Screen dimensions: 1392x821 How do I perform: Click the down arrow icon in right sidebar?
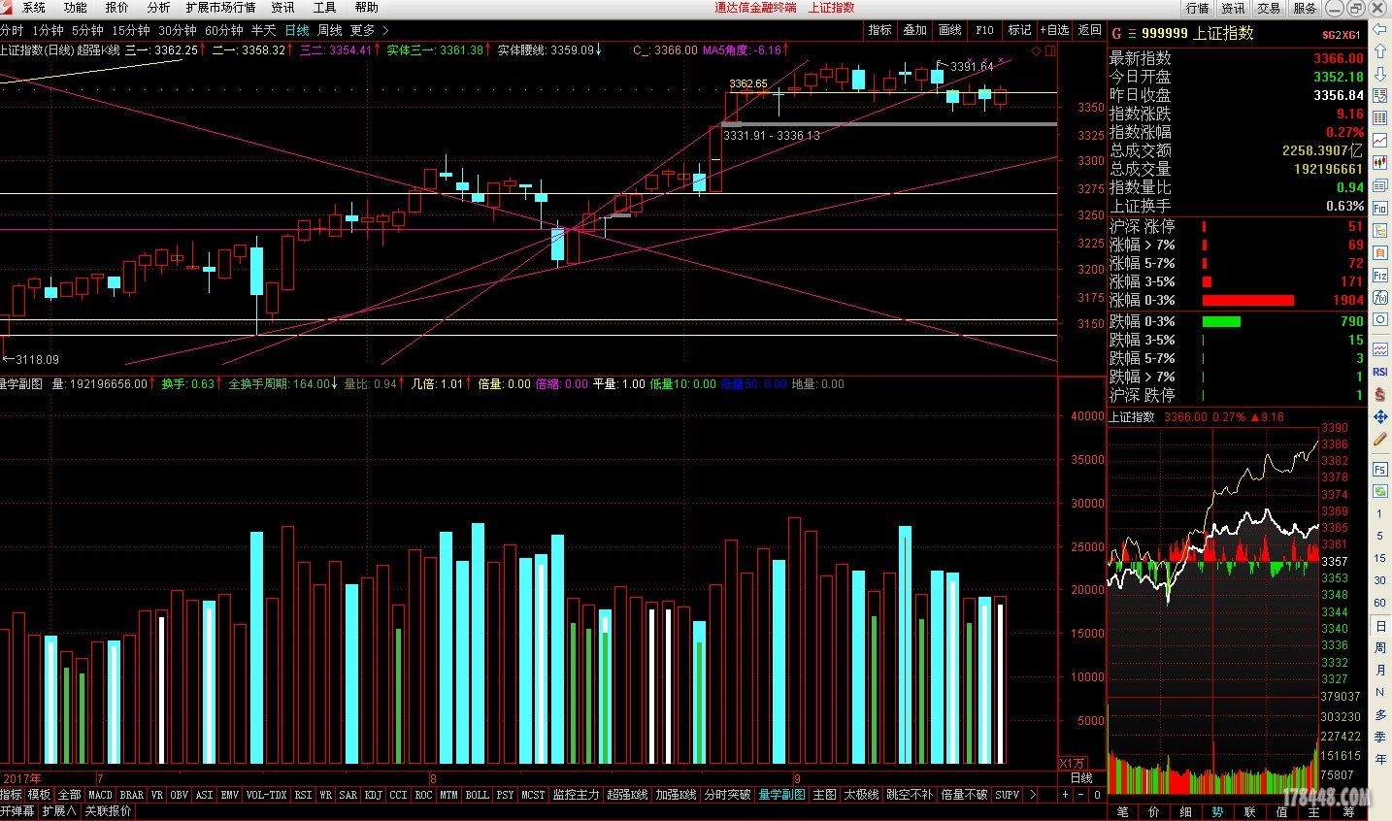pos(1379,73)
